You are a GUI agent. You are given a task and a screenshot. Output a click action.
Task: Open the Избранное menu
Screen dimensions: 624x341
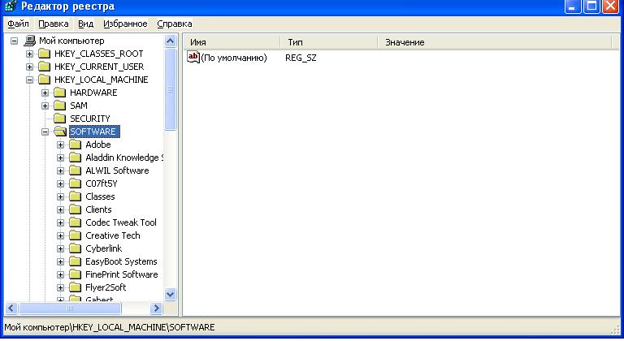click(125, 24)
